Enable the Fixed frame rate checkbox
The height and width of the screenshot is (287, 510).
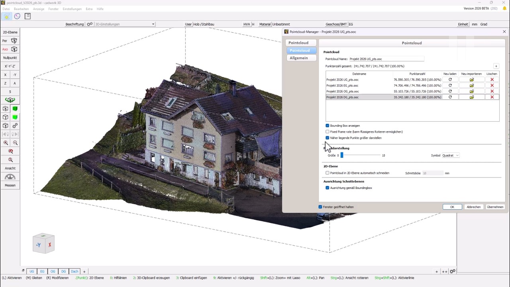(328, 132)
